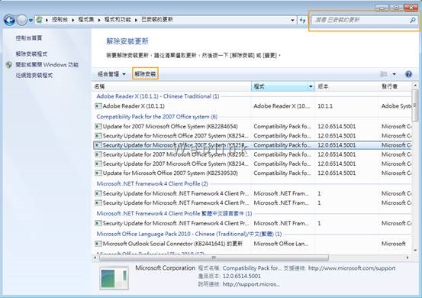The width and height of the screenshot is (422, 298).
Task: Open the address bar history dropdown
Action: tap(292, 20)
